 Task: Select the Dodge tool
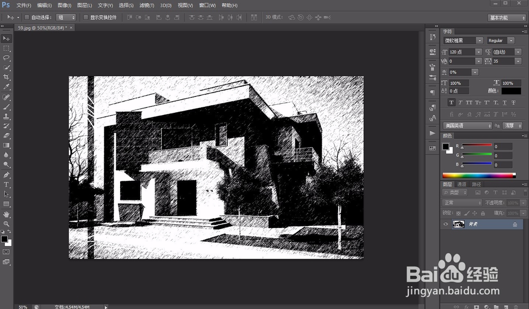pyautogui.click(x=6, y=165)
